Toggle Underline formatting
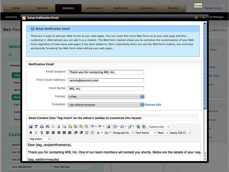The width and height of the screenshot is (229, 172). pyautogui.click(x=42, y=132)
